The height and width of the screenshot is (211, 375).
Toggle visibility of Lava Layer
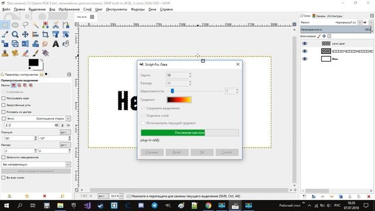(x=305, y=43)
